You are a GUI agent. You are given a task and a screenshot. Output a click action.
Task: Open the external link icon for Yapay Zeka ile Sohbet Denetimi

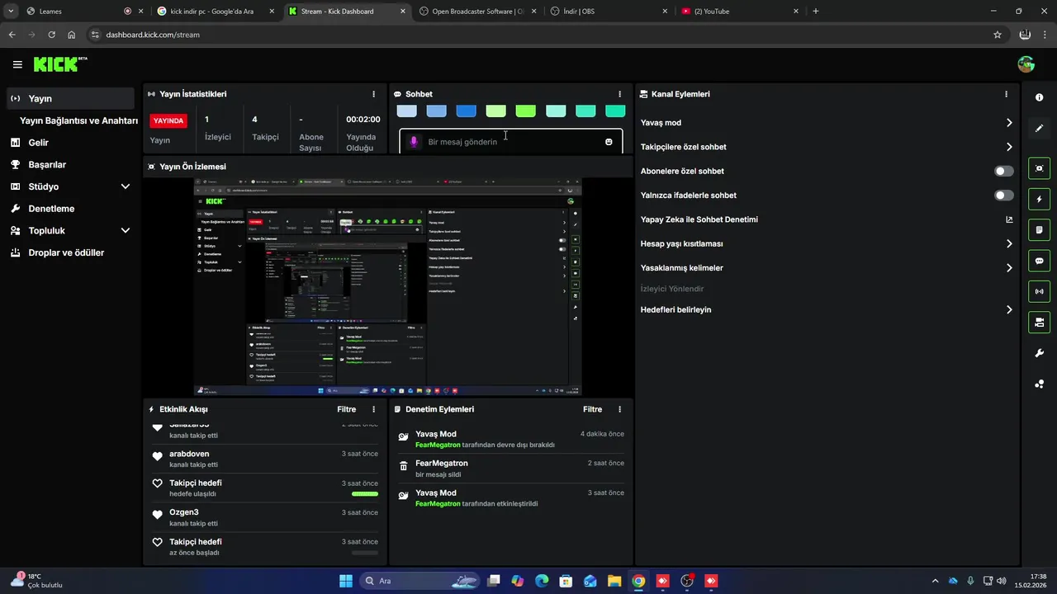(x=1009, y=219)
